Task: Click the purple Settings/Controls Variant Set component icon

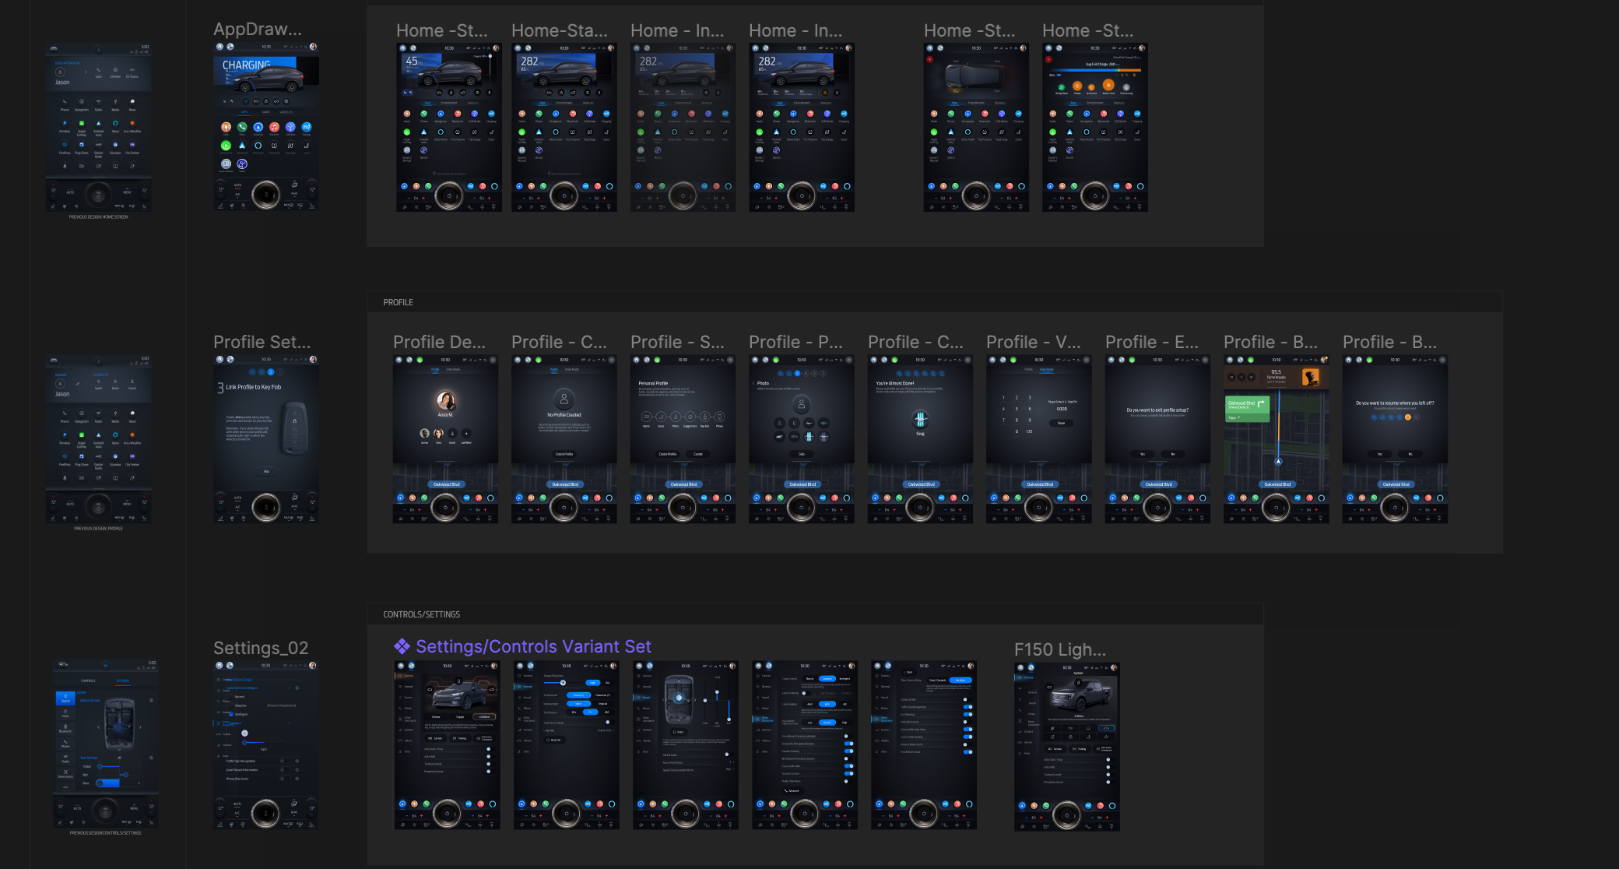Action: [402, 646]
